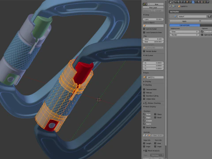This screenshot has width=212, height=159.
Task: Enable split loop normals display icon
Action: pos(147,135)
